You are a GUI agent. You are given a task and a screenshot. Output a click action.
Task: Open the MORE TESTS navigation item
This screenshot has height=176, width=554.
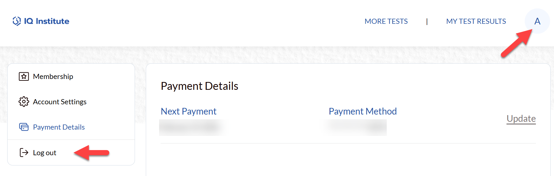(386, 21)
